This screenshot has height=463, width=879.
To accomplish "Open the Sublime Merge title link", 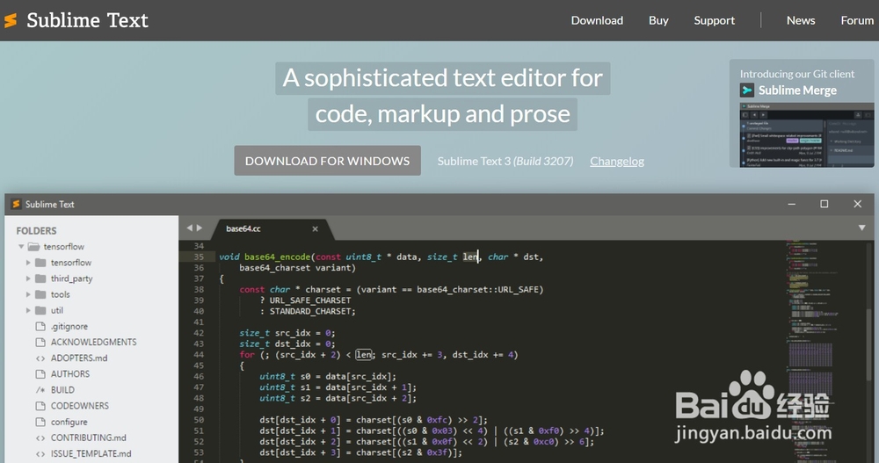I will click(x=797, y=90).
